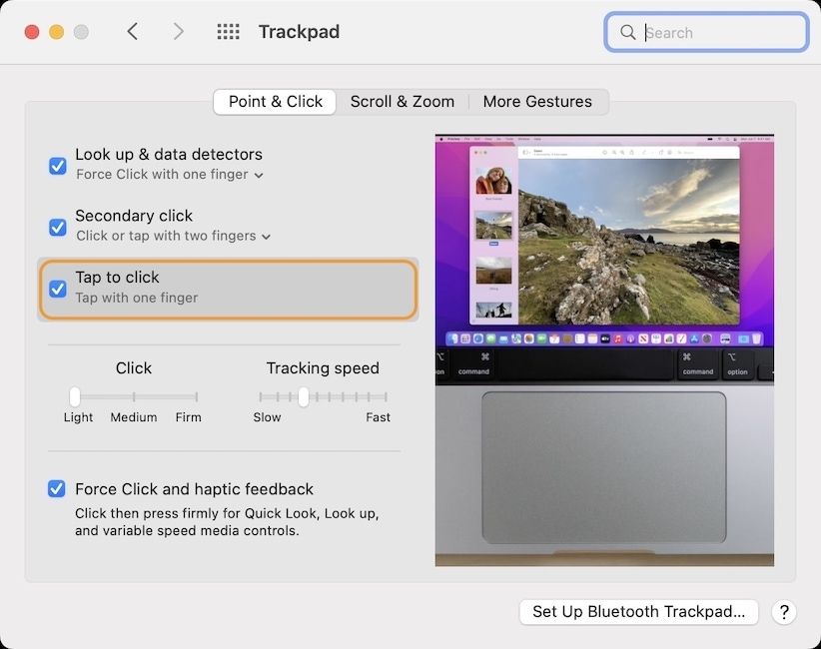Click Set Up Bluetooth Trackpad button

[x=638, y=612]
